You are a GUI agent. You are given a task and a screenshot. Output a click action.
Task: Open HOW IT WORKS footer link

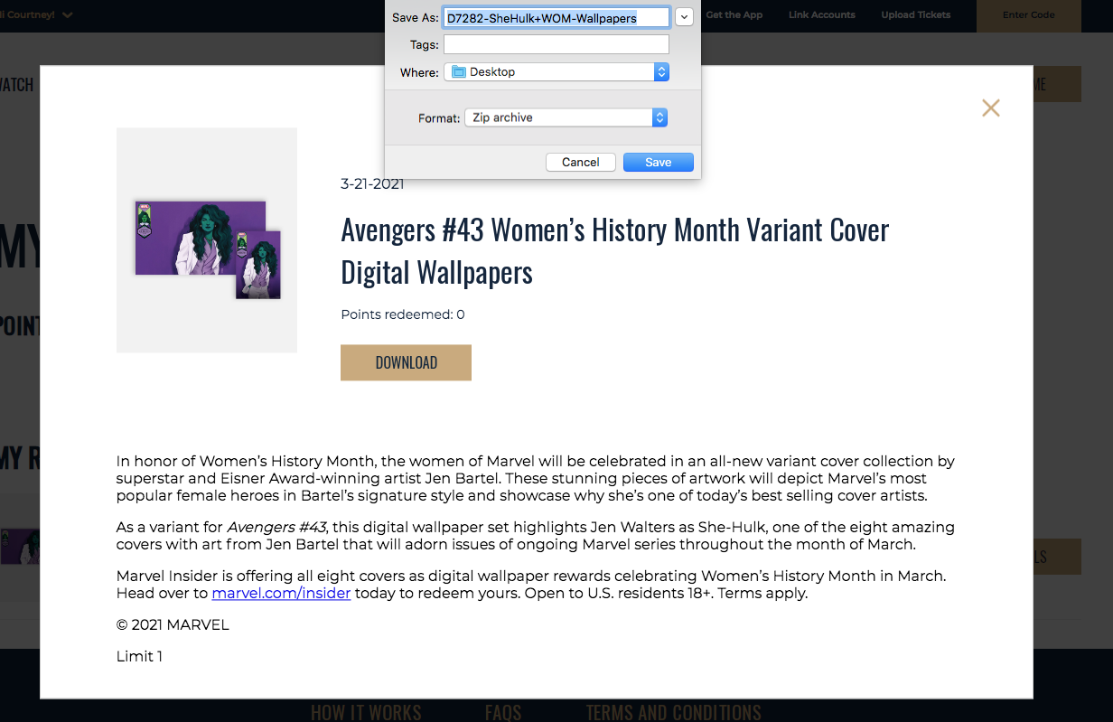(x=366, y=712)
